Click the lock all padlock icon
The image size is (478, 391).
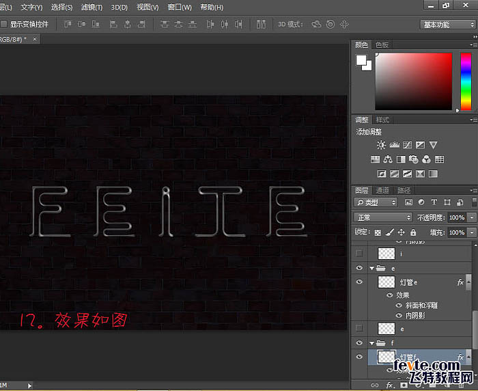[x=414, y=232]
